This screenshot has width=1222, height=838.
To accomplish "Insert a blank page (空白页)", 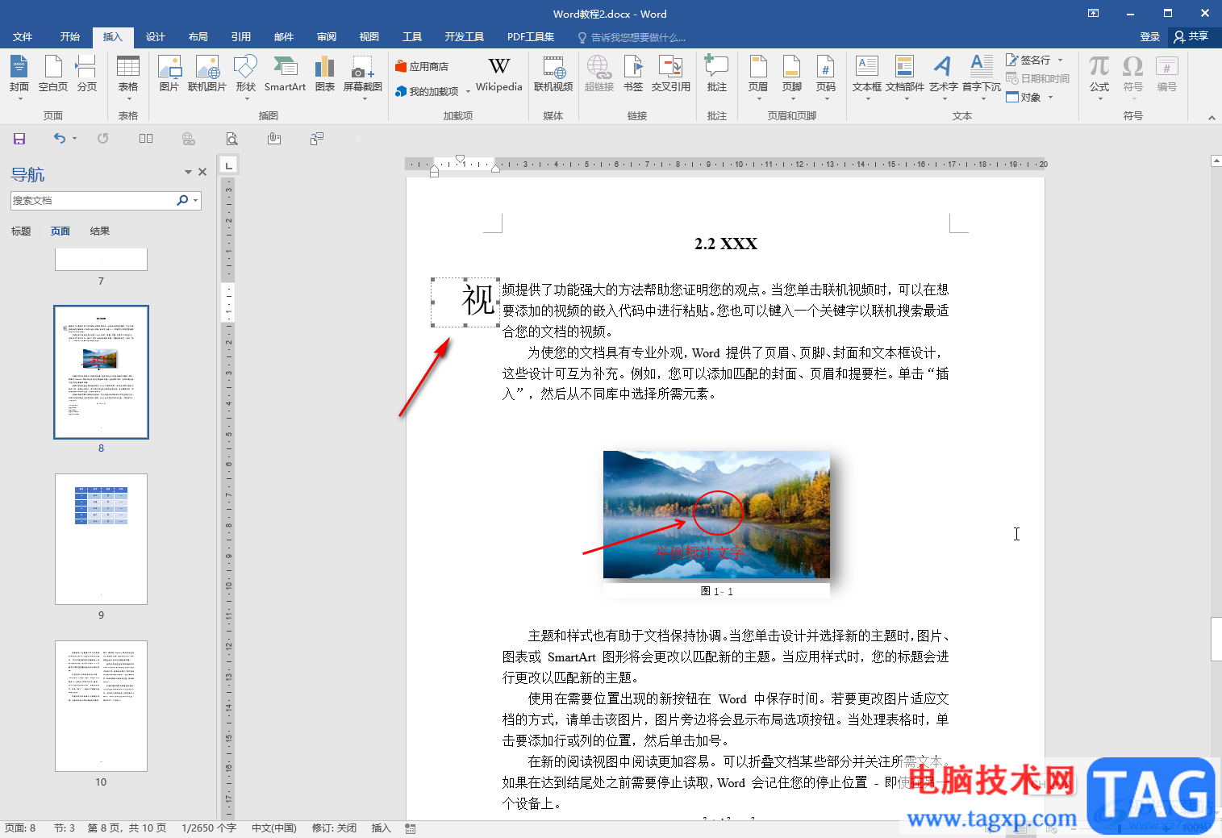I will click(53, 74).
